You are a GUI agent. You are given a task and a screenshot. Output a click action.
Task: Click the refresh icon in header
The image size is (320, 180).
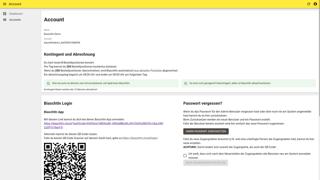coord(308,4)
